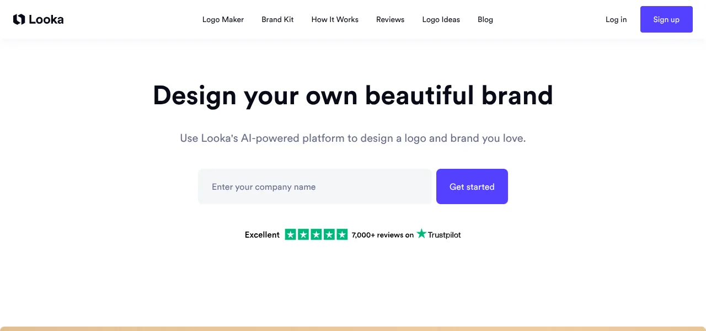Visit the Blog from the navbar

(x=485, y=19)
